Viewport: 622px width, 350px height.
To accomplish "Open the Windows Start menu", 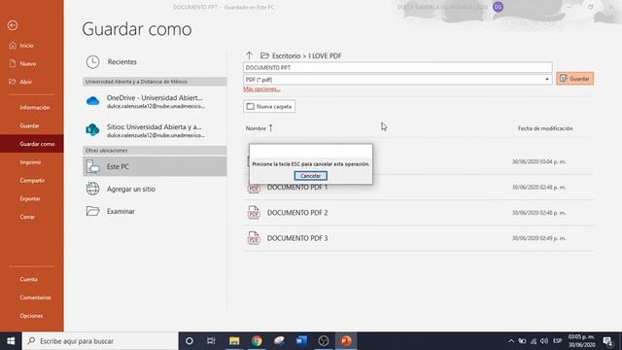I will pyautogui.click(x=11, y=341).
